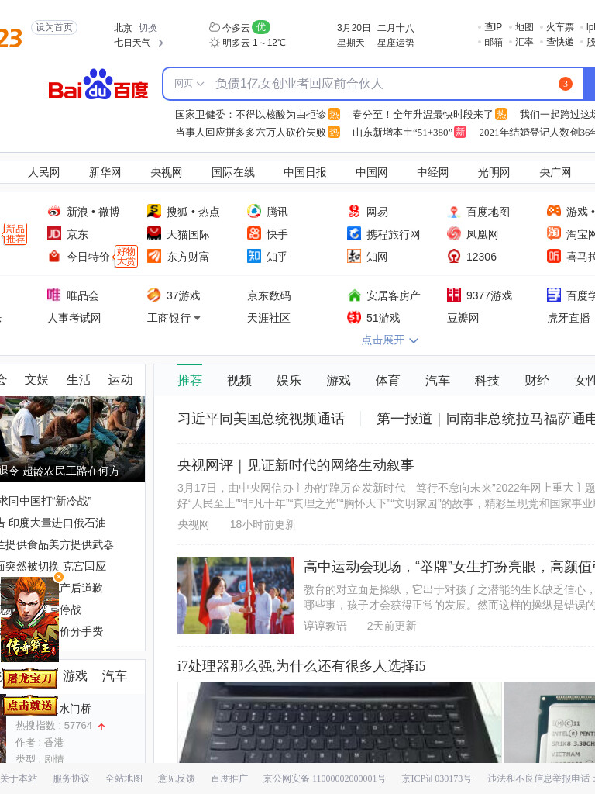Open the 星座运势 link
The height and width of the screenshot is (794, 595).
click(x=396, y=43)
